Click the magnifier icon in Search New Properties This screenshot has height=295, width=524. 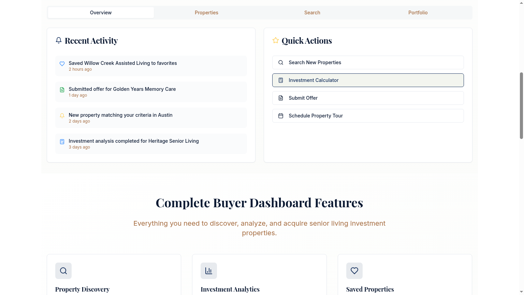281,62
